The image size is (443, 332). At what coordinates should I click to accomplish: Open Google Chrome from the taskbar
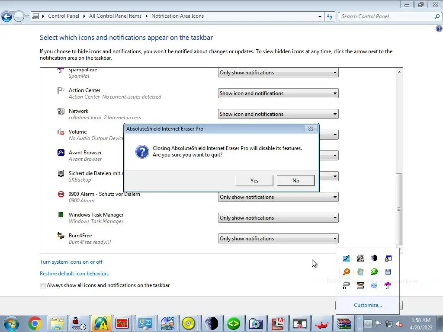(x=35, y=323)
